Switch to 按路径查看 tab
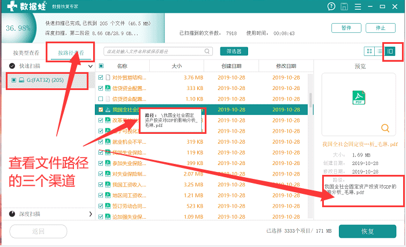 [71, 53]
